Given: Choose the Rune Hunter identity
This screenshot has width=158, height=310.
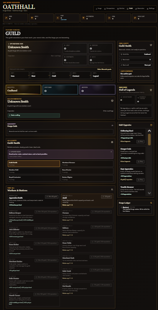Looking at the screenshot, I should click(87, 171).
